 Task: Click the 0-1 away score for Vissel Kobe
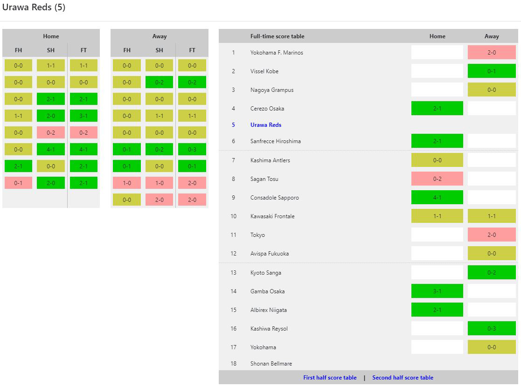point(492,71)
